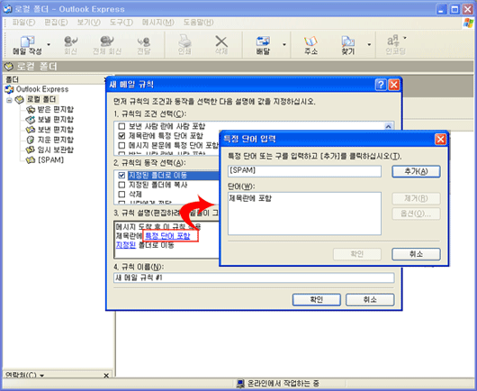Click the 배달 send/receive toolbar icon
The height and width of the screenshot is (391, 477).
(263, 41)
